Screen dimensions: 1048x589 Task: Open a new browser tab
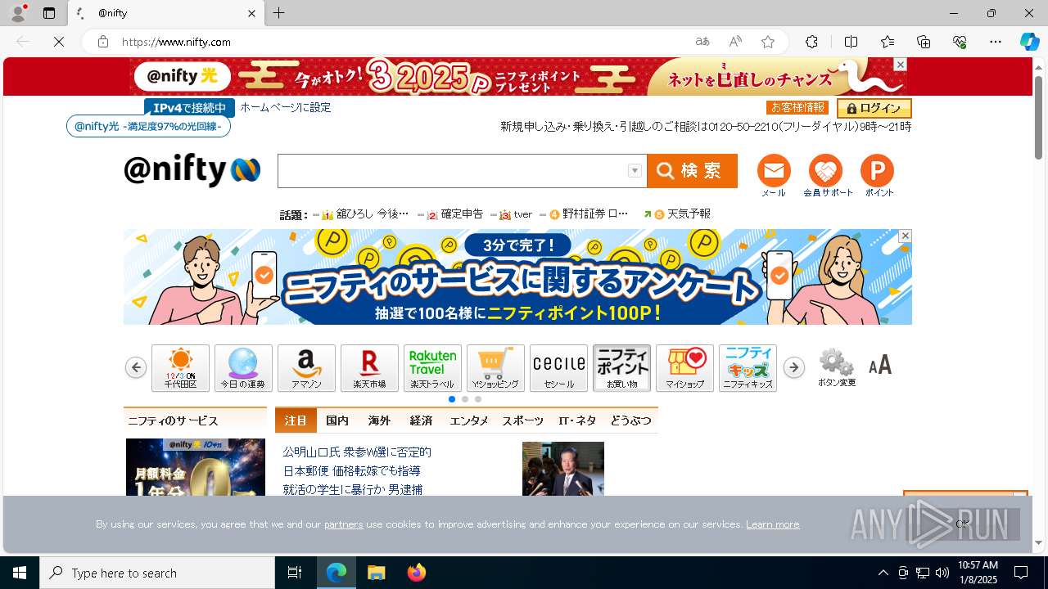coord(279,13)
